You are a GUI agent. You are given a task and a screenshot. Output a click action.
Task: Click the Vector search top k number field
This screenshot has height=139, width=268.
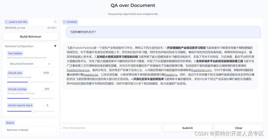[49, 105]
